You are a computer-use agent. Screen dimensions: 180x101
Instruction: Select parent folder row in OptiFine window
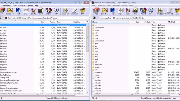[43, 25]
